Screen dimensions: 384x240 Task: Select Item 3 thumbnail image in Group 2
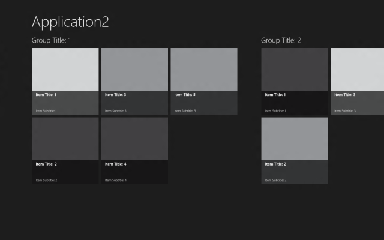tap(358, 70)
